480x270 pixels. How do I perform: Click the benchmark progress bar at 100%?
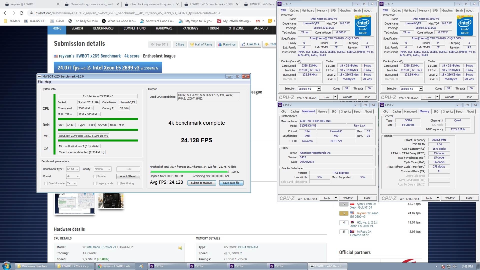click(x=189, y=172)
